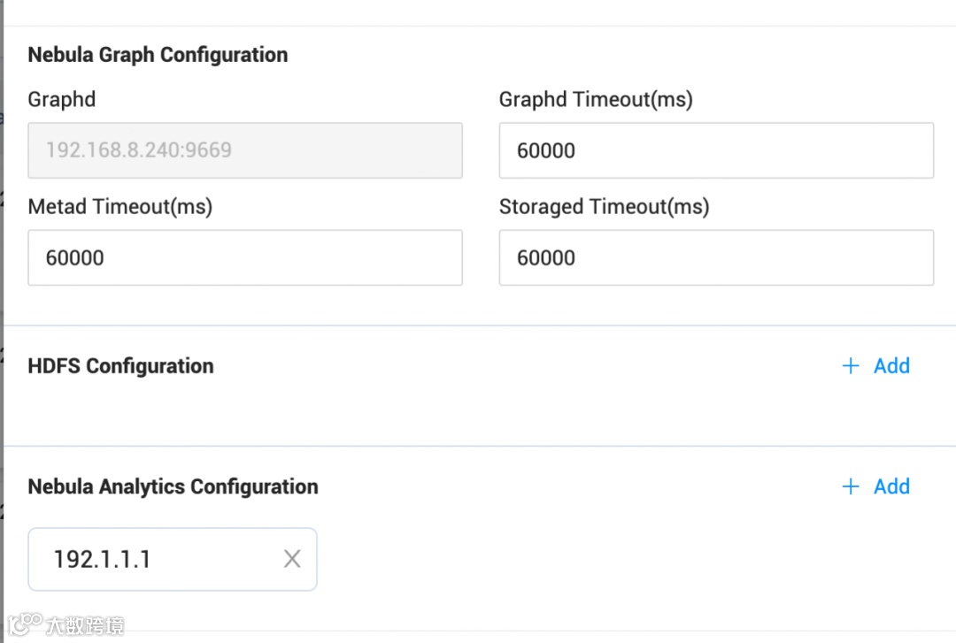Click the watermark logo icon at bottom left

25,624
